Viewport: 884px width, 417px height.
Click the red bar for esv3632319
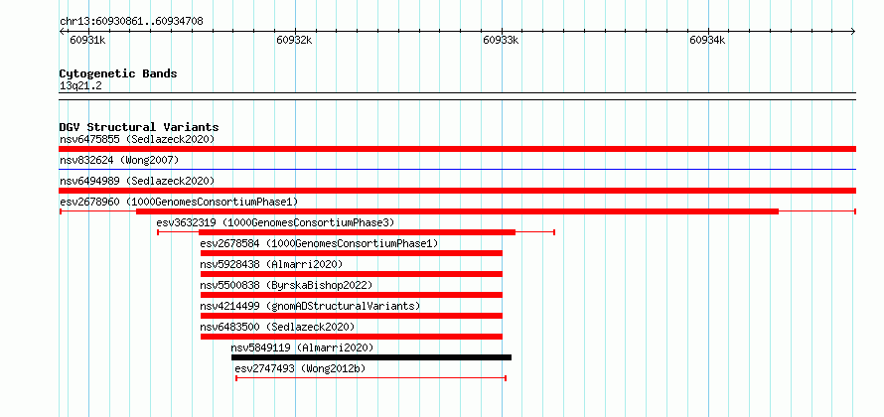tap(357, 232)
